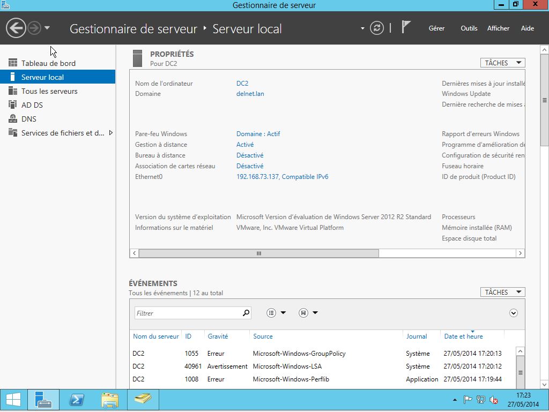Click the computer name DC2 link
The width and height of the screenshot is (549, 412).
coord(242,83)
